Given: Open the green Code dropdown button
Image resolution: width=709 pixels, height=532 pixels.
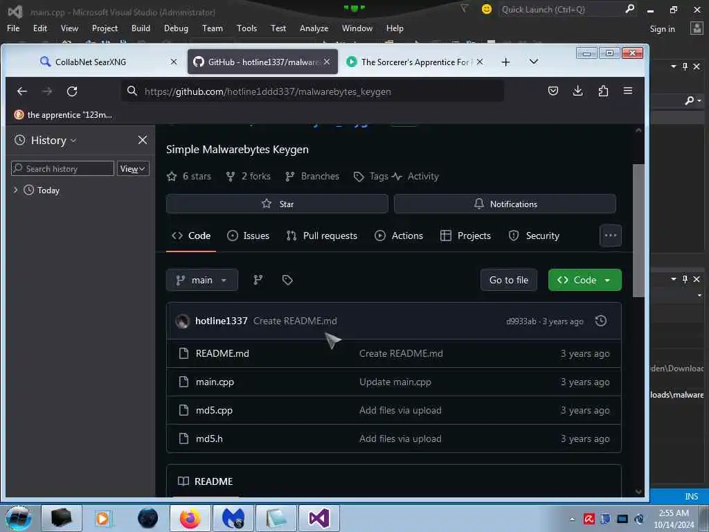Looking at the screenshot, I should coord(584,280).
